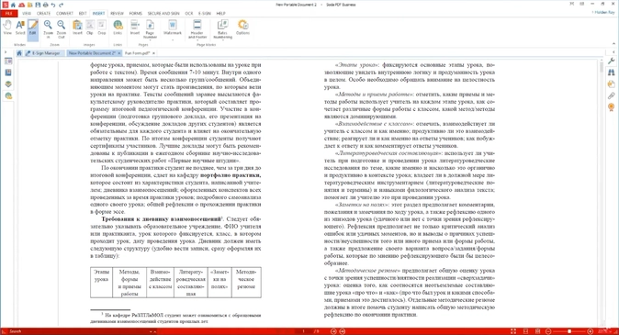Viewport: 619px width, 335px height.
Task: Open the SECURE AND SIGN ribbon tab
Action: pos(163,14)
